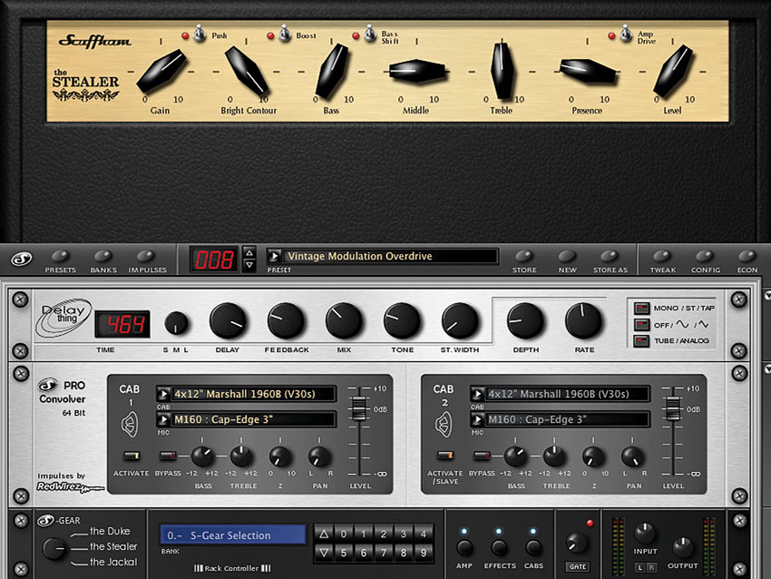Toggle the TUBE / ANALOG switch

641,341
